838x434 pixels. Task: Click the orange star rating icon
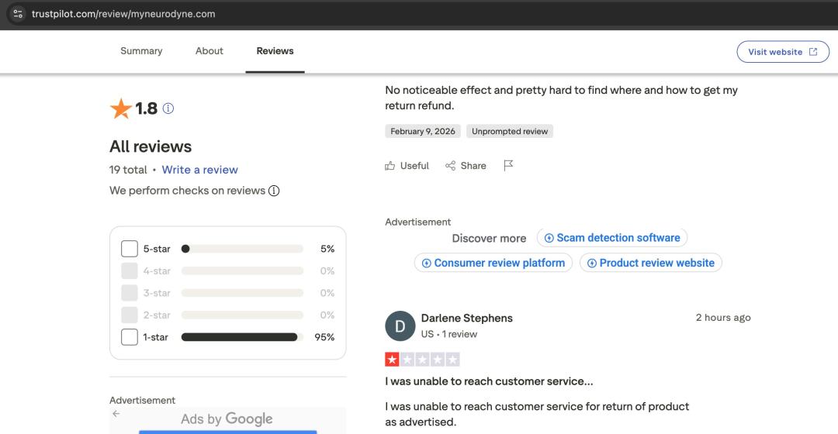[121, 109]
